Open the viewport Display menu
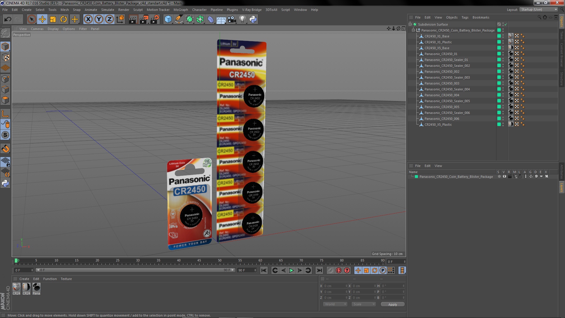The image size is (565, 318). (x=53, y=29)
